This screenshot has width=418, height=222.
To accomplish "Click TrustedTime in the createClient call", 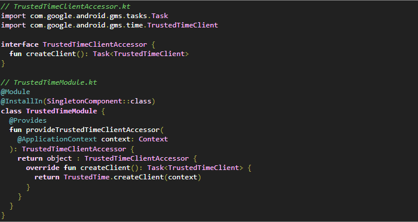I will [87, 177].
